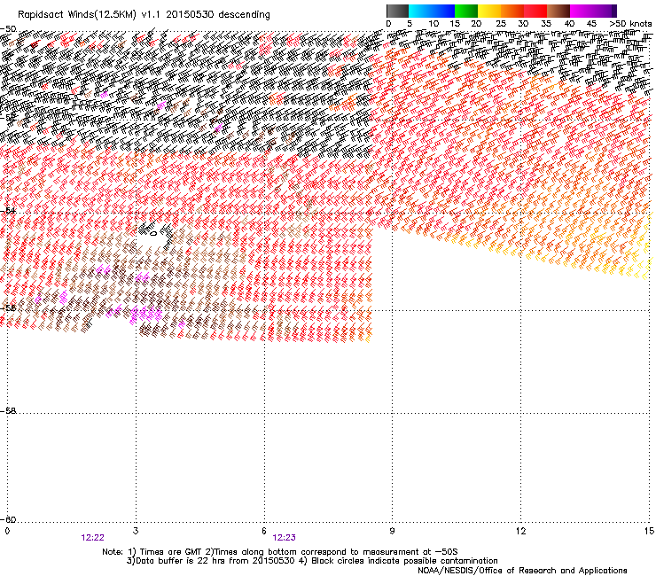
Task: Click the legend value "45"
Action: point(591,24)
